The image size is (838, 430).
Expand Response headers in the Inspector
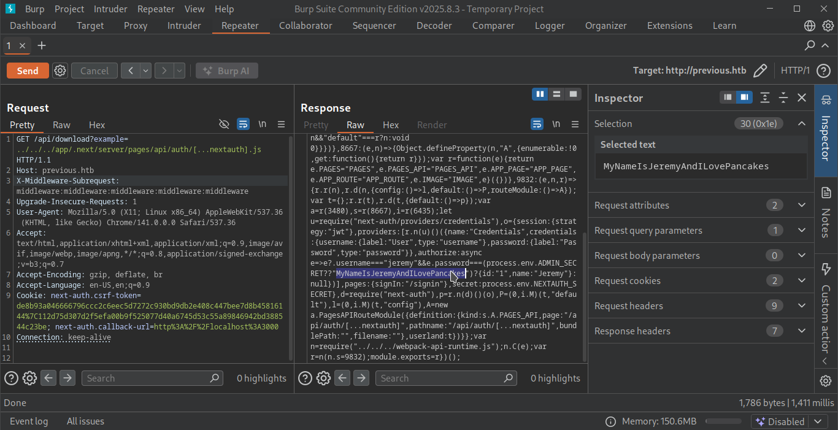[x=802, y=331]
